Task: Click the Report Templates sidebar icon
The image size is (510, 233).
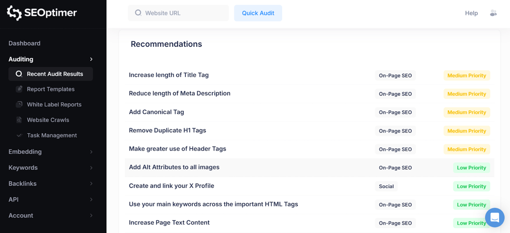Action: click(x=19, y=89)
